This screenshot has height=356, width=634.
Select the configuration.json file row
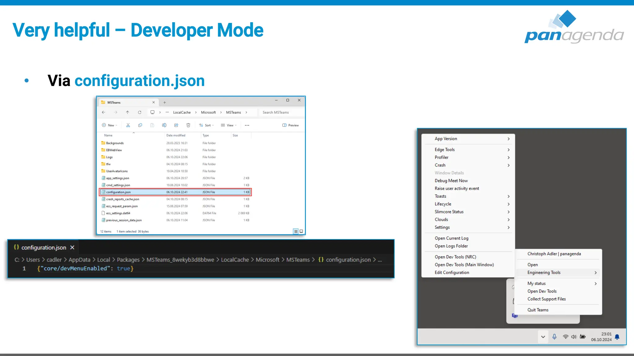pyautogui.click(x=175, y=192)
